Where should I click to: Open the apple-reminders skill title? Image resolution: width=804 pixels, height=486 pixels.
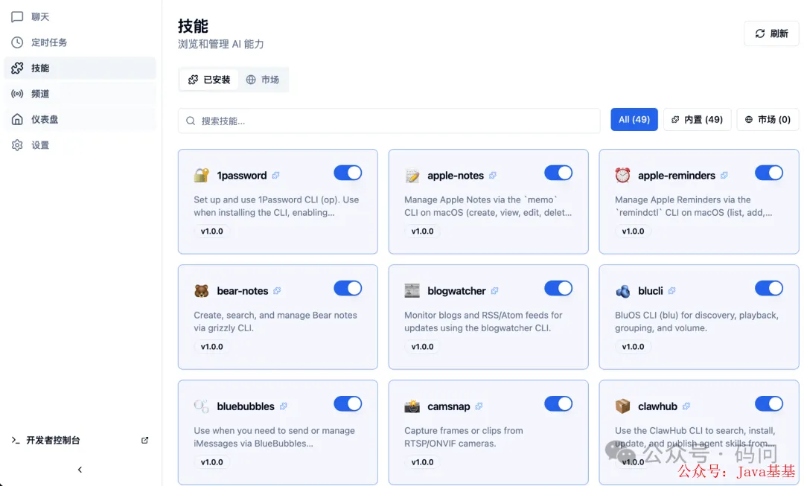coord(676,176)
